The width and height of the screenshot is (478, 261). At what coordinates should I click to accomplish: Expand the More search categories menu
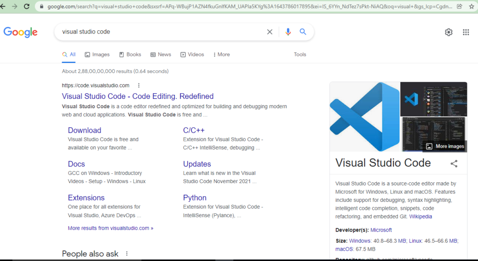pos(222,55)
